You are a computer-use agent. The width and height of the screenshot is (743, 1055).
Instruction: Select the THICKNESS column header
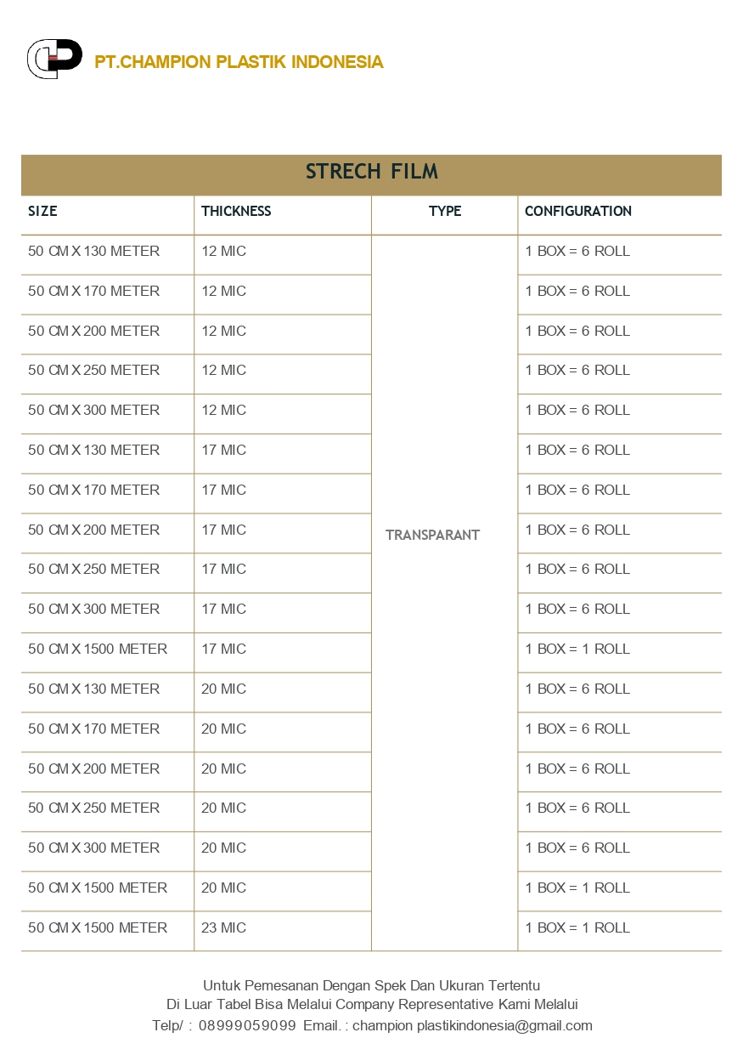point(236,212)
